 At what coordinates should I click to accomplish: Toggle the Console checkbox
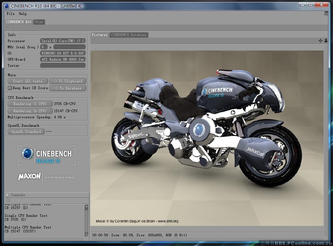click(x=8, y=195)
